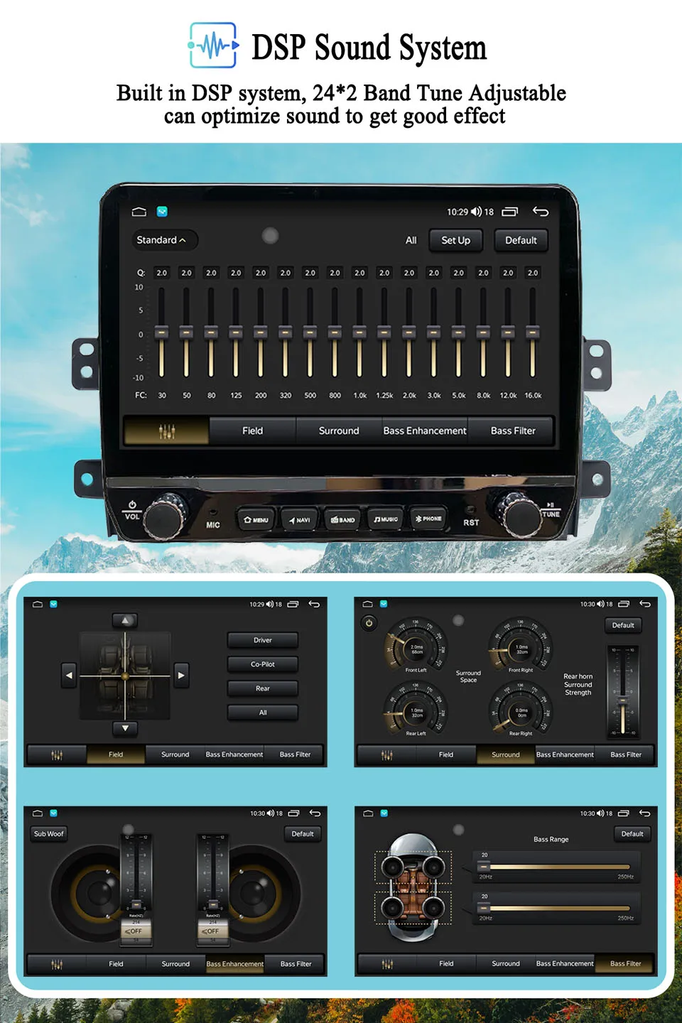
Task: Click the RST reset pinhole
Action: tap(470, 510)
